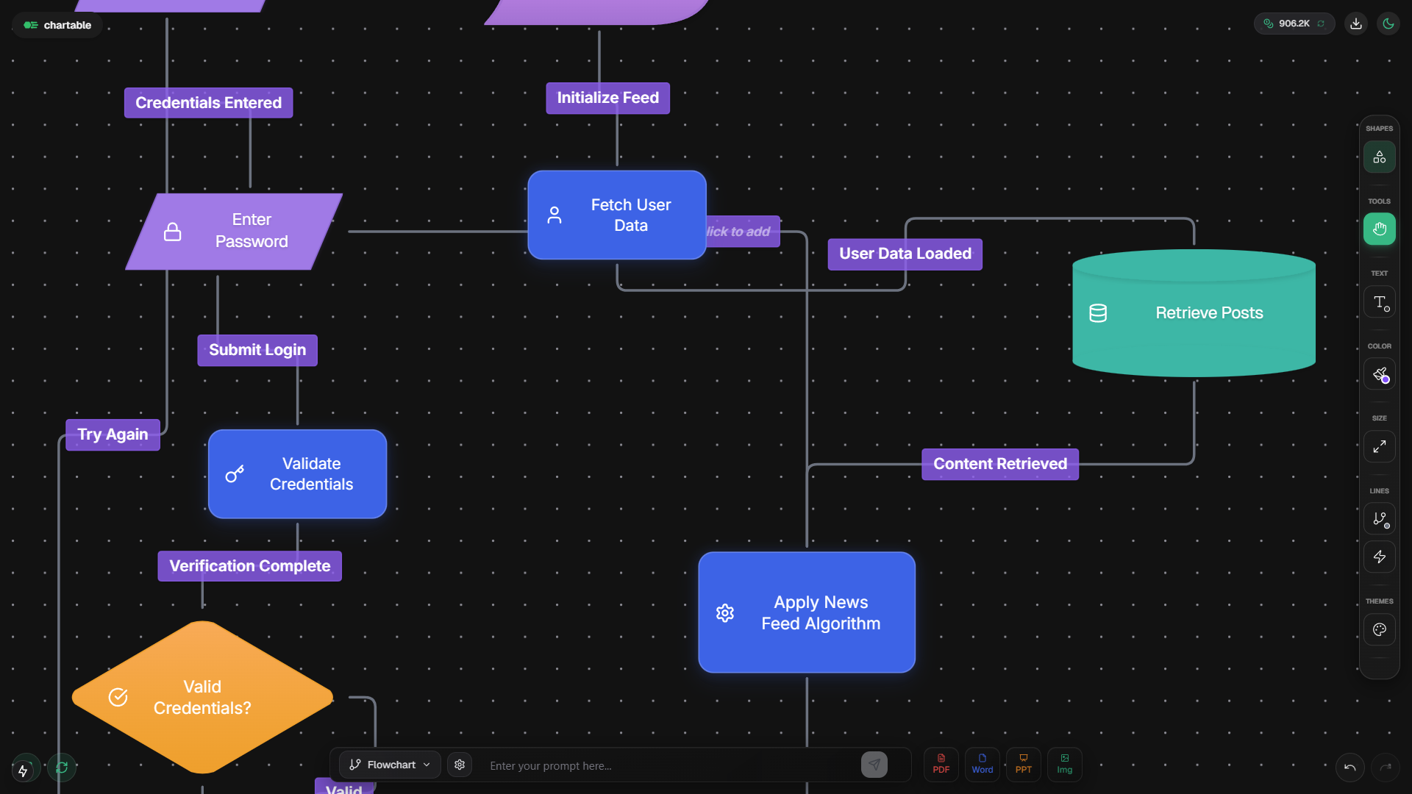Viewport: 1412px width, 794px height.
Task: Open the prompt settings gear icon
Action: tap(459, 765)
